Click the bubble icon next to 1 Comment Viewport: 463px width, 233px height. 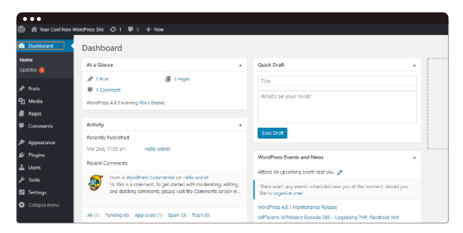(x=90, y=90)
